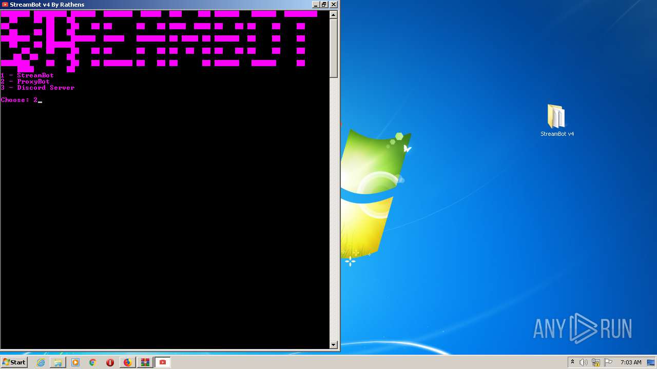This screenshot has height=369, width=657.
Task: Open the network status tray icon
Action: 596,362
